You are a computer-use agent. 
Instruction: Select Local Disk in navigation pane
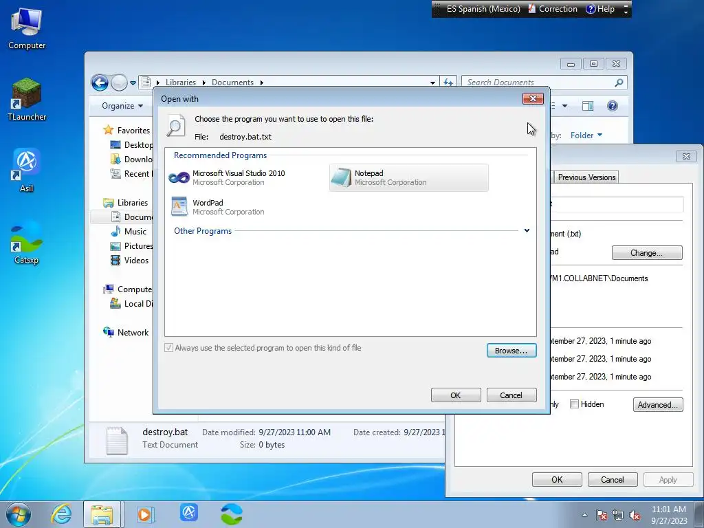coord(131,303)
